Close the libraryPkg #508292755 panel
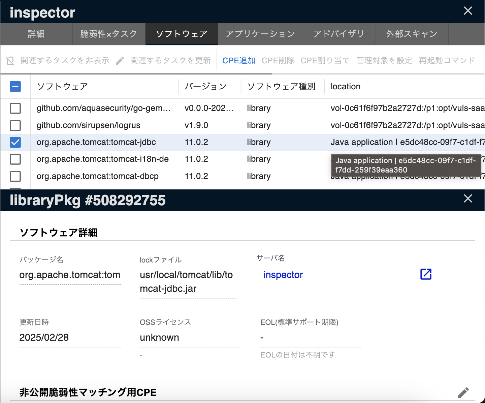Screen dimensions: 485x403 pos(468,198)
